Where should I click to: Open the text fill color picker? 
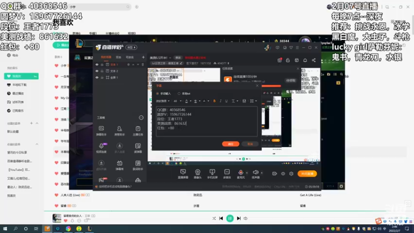click(197, 101)
